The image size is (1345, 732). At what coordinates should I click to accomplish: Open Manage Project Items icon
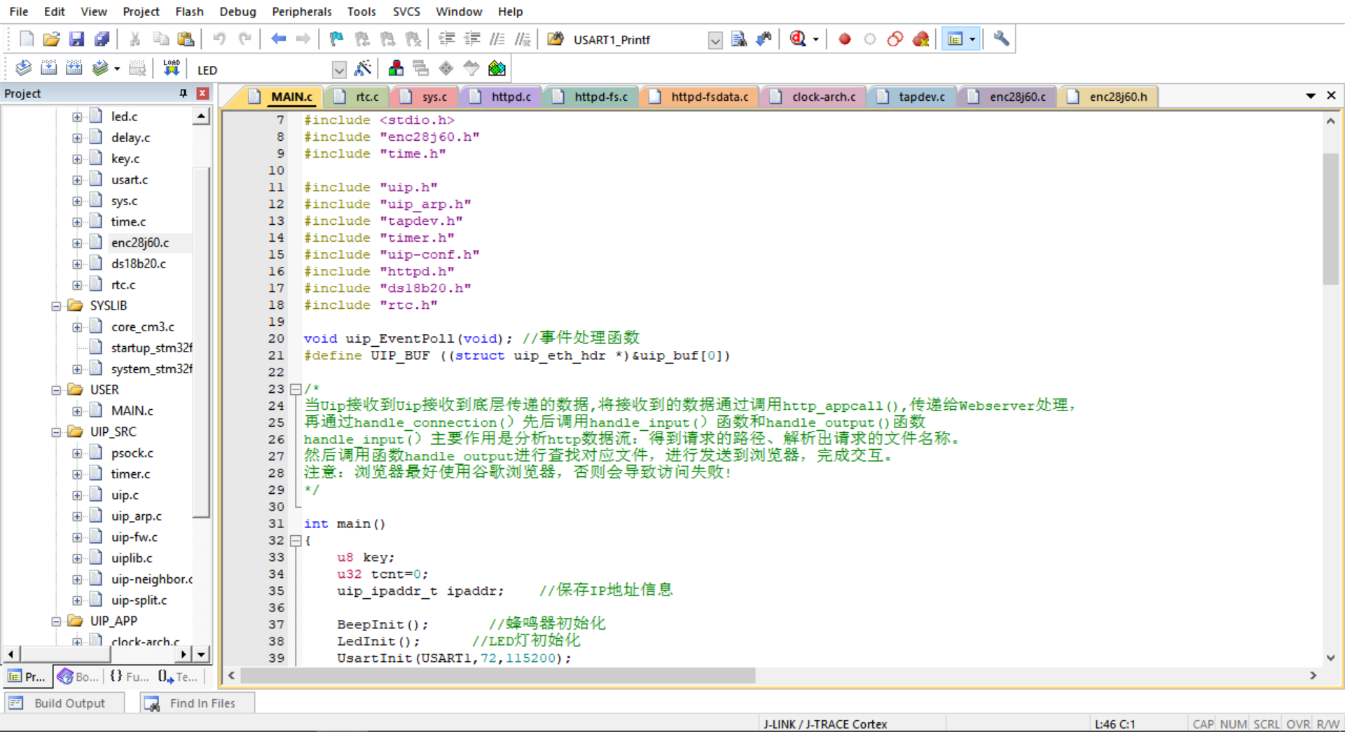pyautogui.click(x=396, y=69)
